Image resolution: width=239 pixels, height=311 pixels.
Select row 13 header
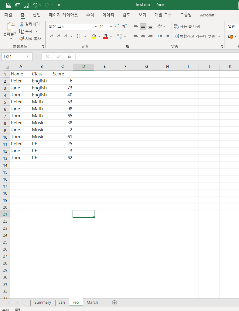[5, 158]
